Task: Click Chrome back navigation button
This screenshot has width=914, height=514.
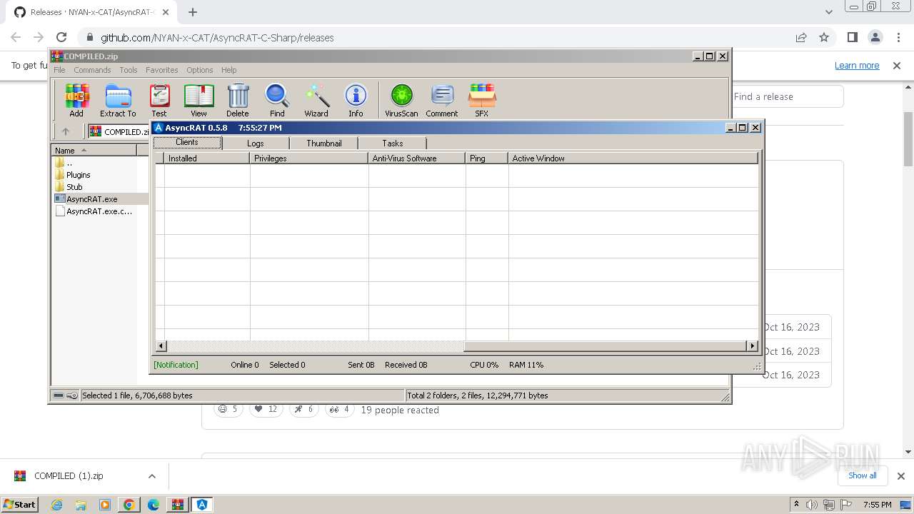Action: coord(16,37)
